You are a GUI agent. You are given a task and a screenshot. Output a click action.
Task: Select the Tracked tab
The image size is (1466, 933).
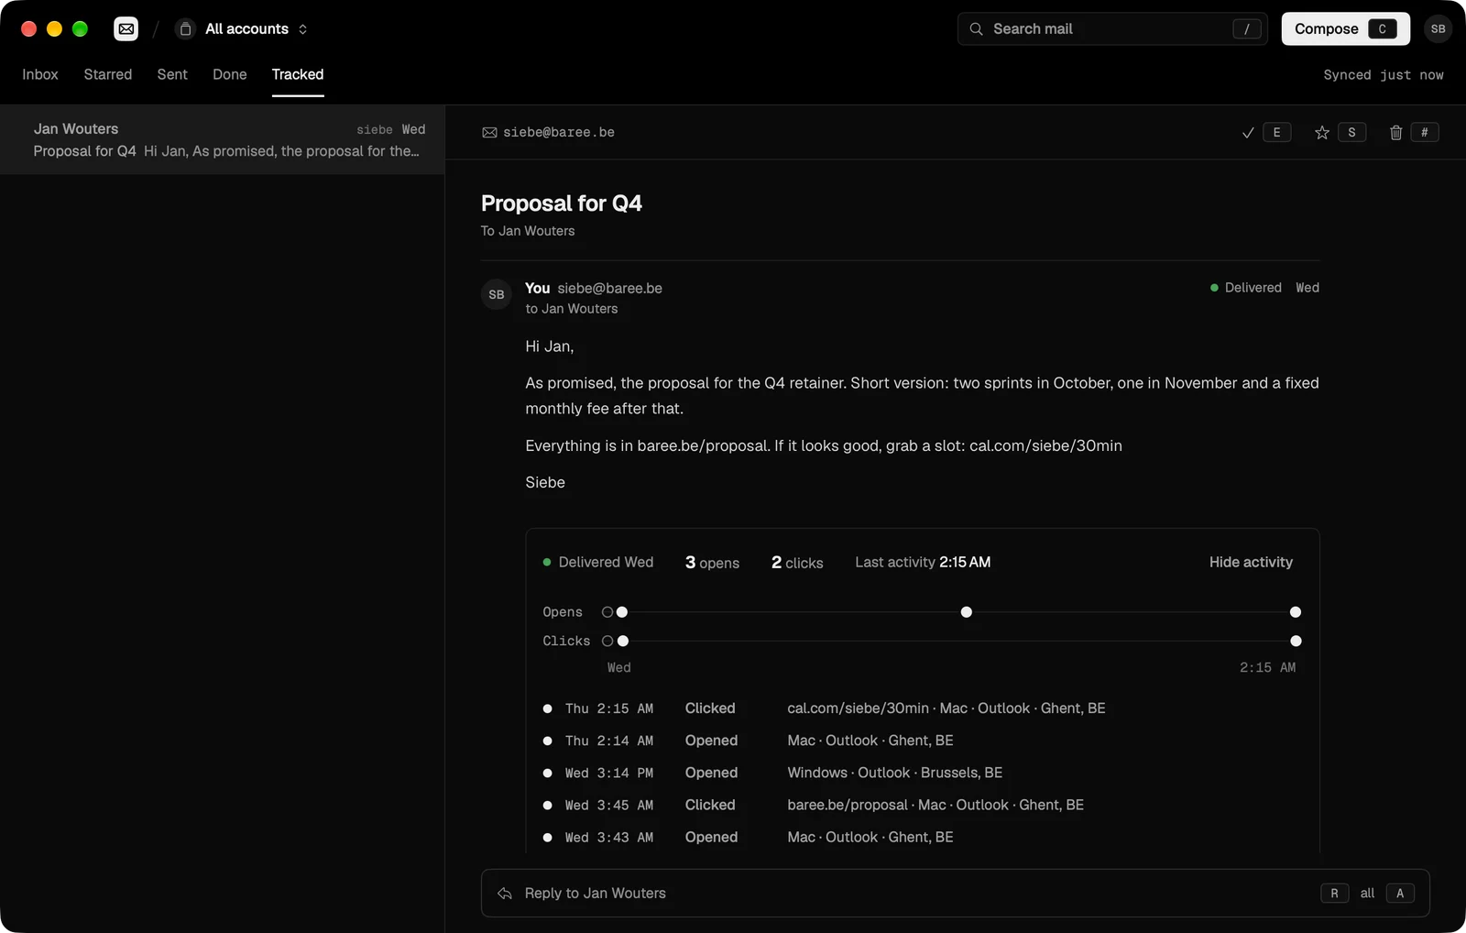(x=298, y=74)
